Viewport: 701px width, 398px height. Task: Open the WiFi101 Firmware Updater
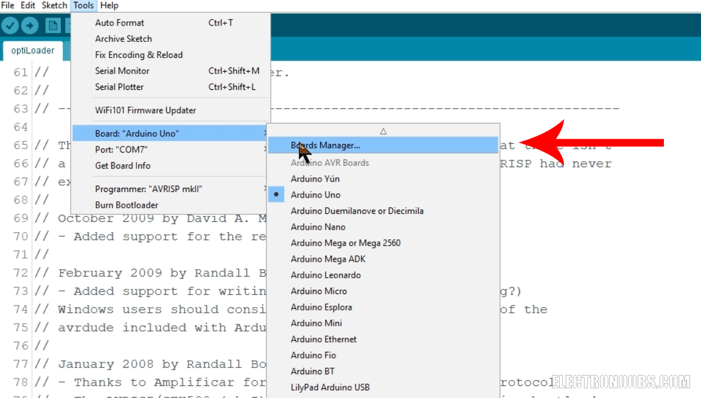coord(171,110)
